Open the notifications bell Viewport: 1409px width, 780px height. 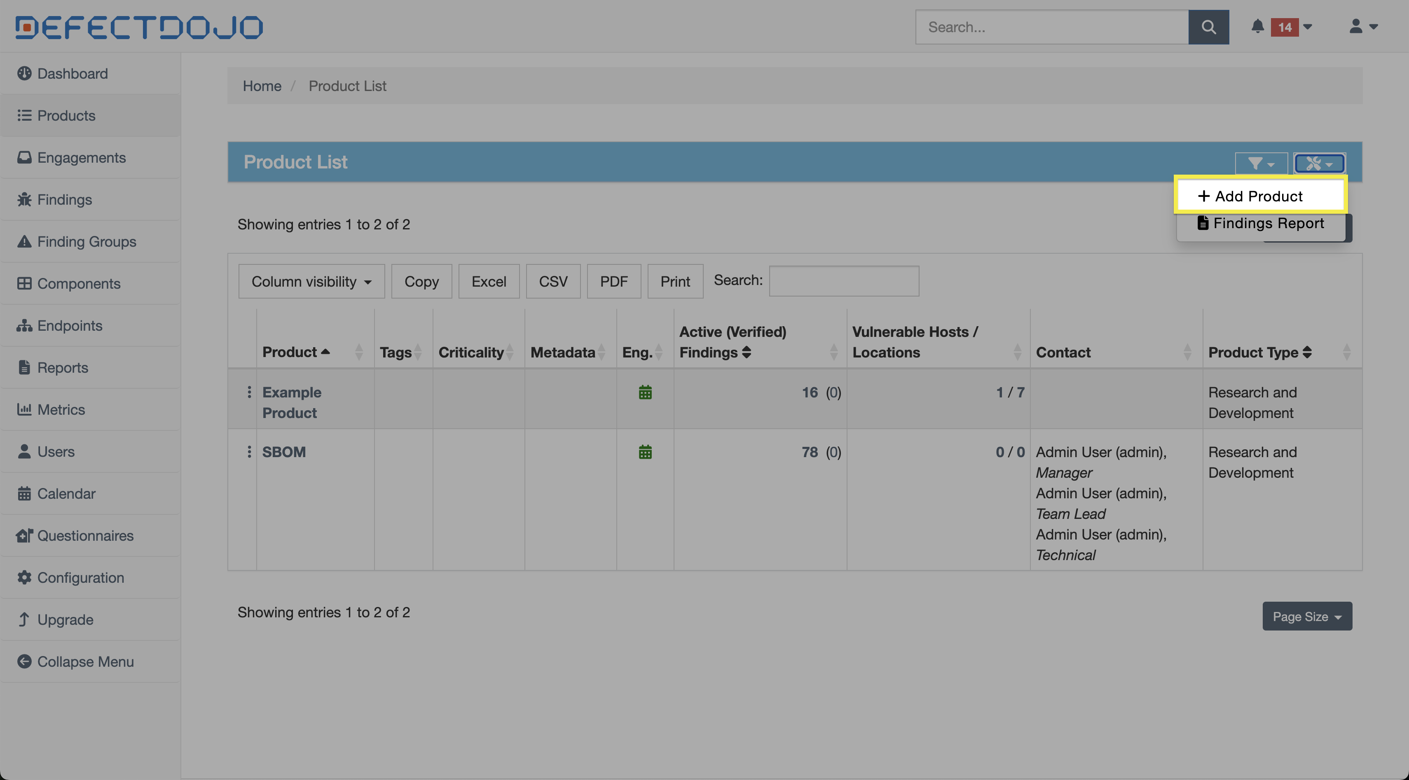tap(1257, 26)
